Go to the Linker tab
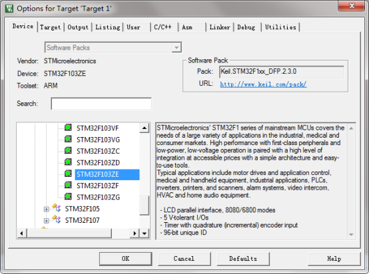The height and width of the screenshot is (274, 369). 220,27
